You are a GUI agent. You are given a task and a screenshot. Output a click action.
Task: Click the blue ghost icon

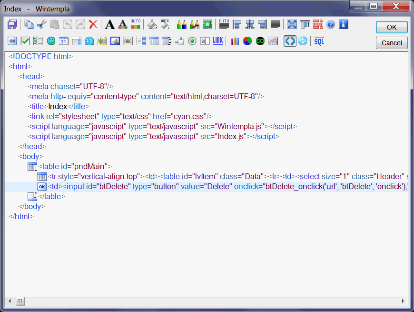89,41
